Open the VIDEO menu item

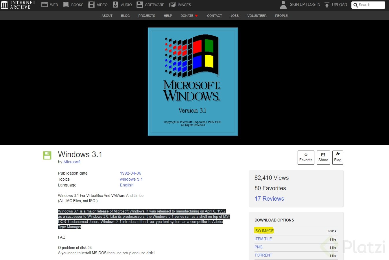coord(102,5)
